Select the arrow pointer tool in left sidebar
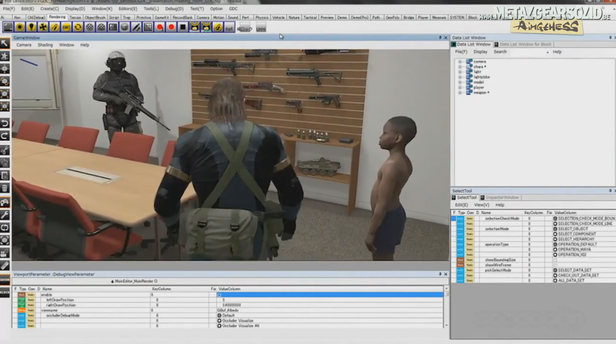Screen dimensions: 616x344 point(5,43)
